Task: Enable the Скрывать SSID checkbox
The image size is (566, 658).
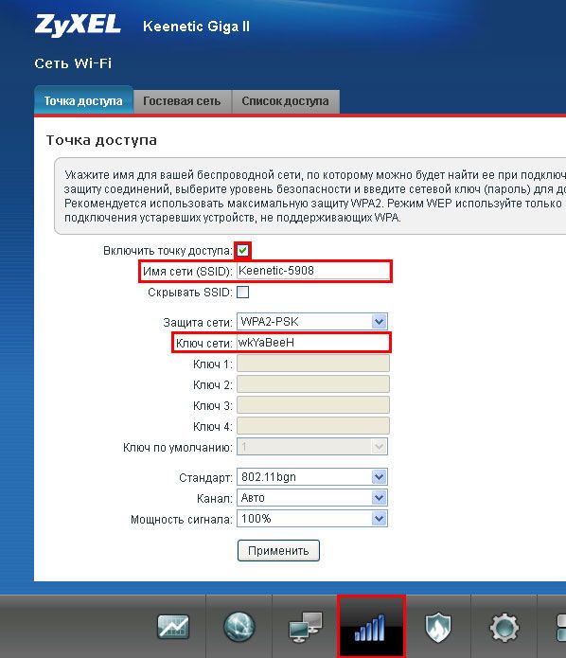Action: point(243,292)
